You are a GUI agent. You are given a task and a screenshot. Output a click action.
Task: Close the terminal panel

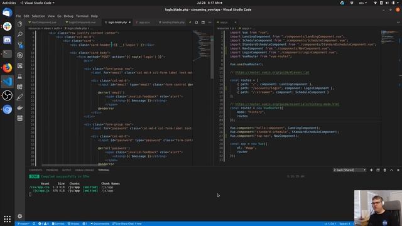398,170
